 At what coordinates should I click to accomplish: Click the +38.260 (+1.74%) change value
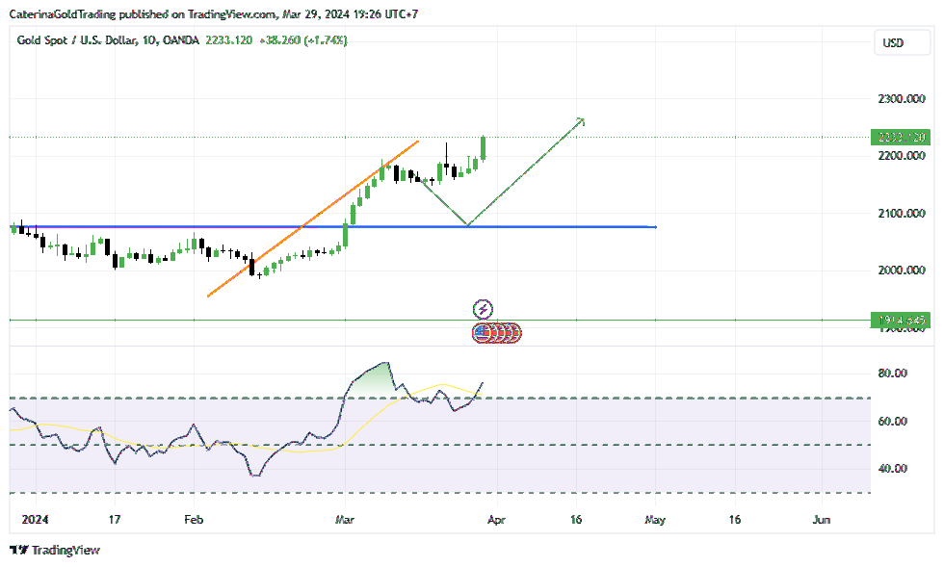pos(303,40)
